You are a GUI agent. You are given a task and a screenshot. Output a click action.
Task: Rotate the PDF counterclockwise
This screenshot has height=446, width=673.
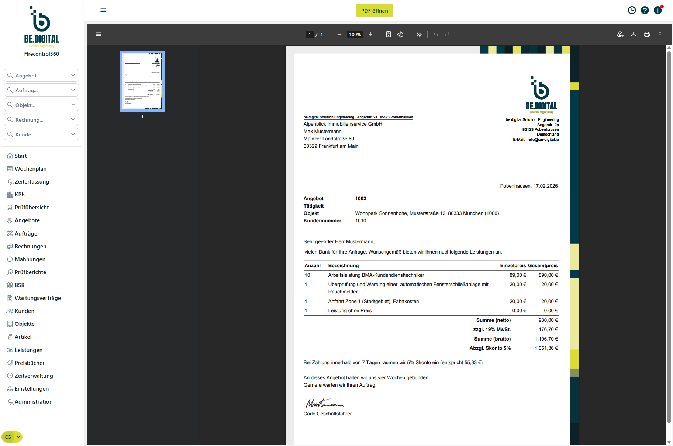pos(400,34)
